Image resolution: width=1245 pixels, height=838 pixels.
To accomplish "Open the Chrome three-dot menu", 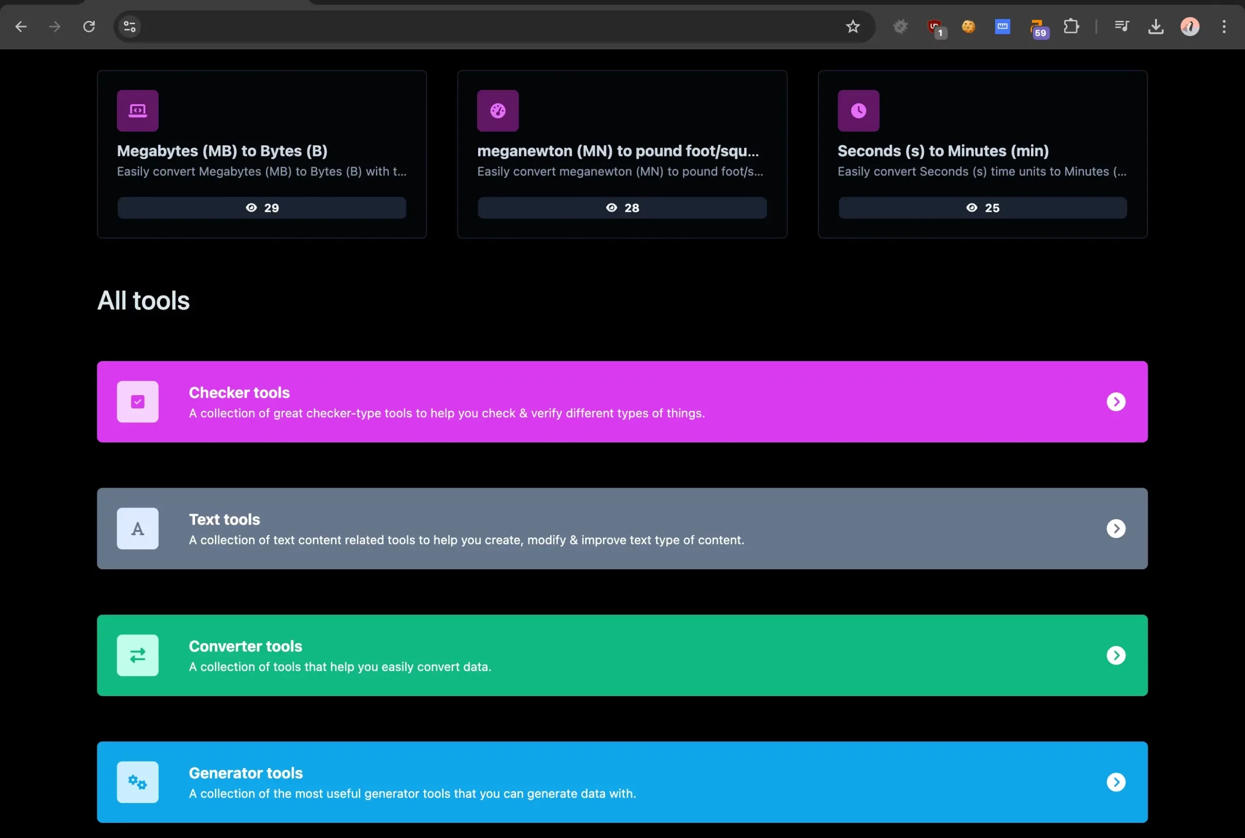I will click(1224, 26).
